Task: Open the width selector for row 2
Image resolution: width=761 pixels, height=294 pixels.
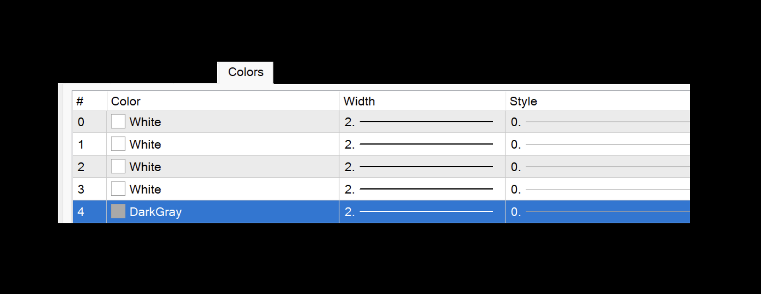Action: 422,167
